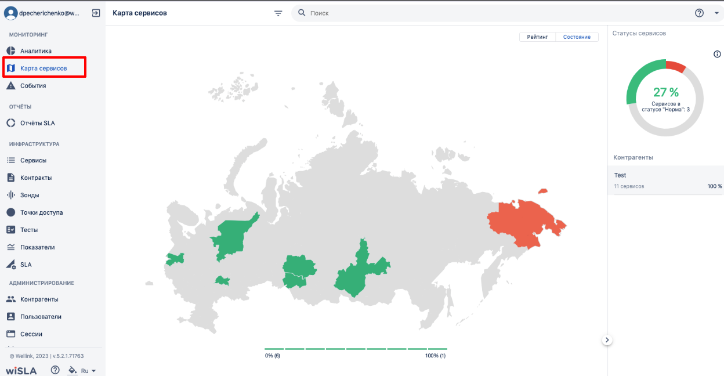Click the Карта сервисов map icon

(10, 68)
